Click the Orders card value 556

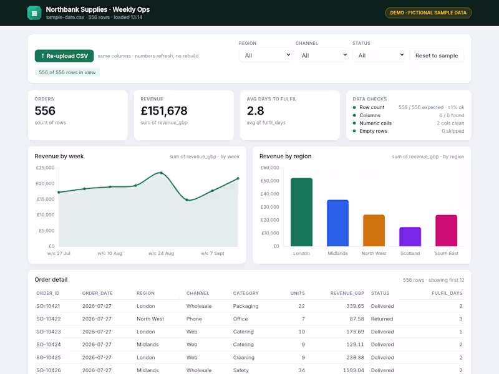tap(45, 111)
